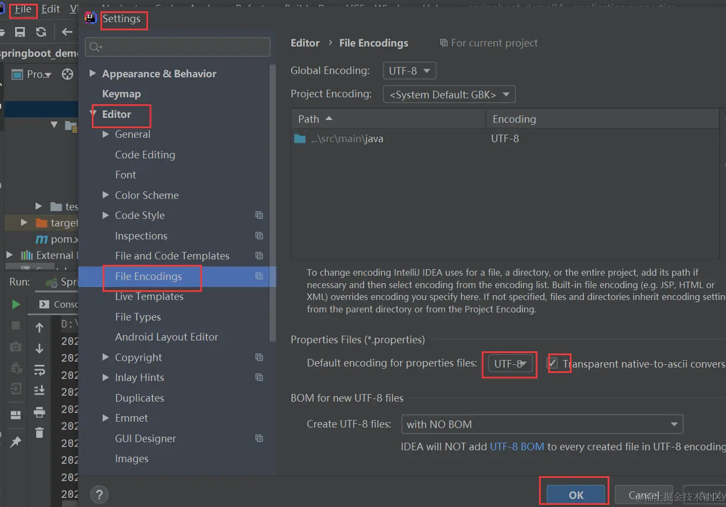Run the Spring Boot application
The image size is (726, 507).
tap(15, 304)
